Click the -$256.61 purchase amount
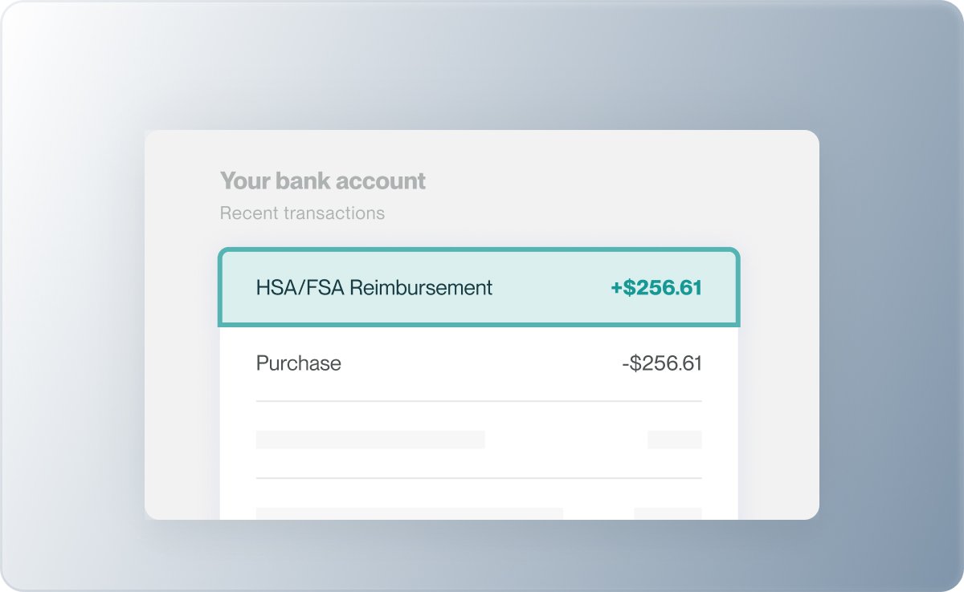 click(x=661, y=363)
